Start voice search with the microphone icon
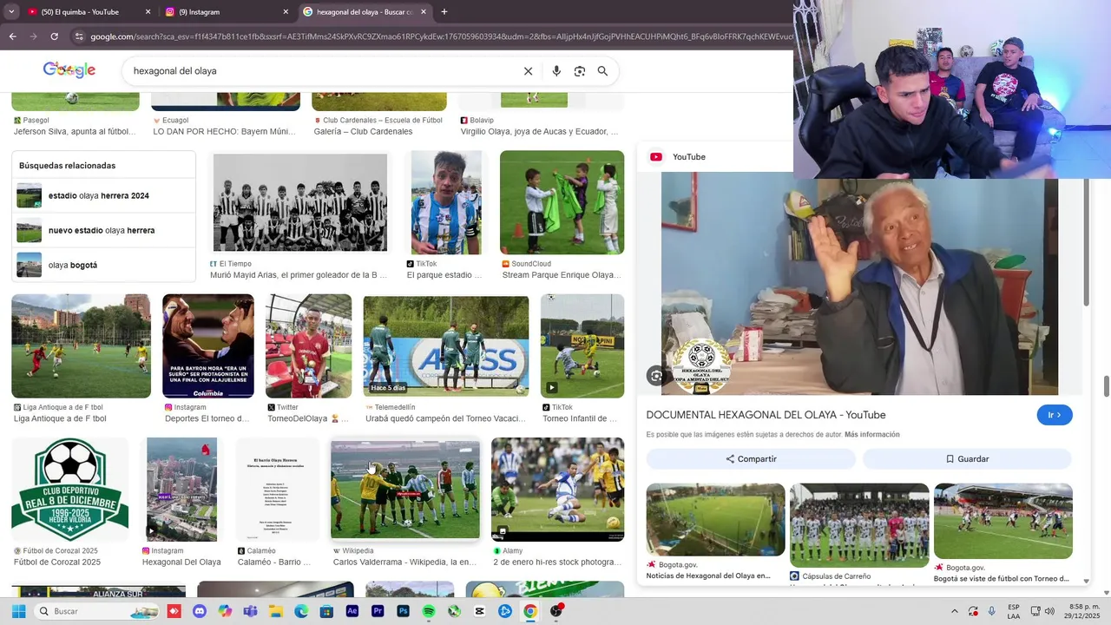1111x625 pixels. [556, 71]
